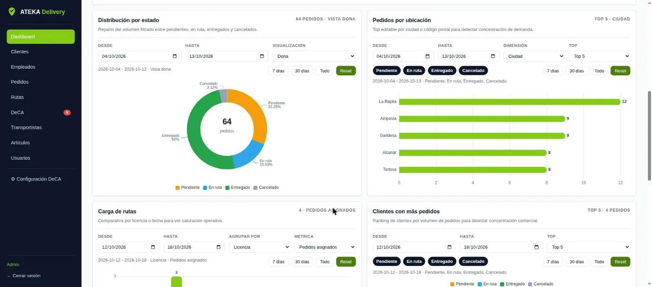Open the Visualización dropdown set to Dona

(x=314, y=56)
